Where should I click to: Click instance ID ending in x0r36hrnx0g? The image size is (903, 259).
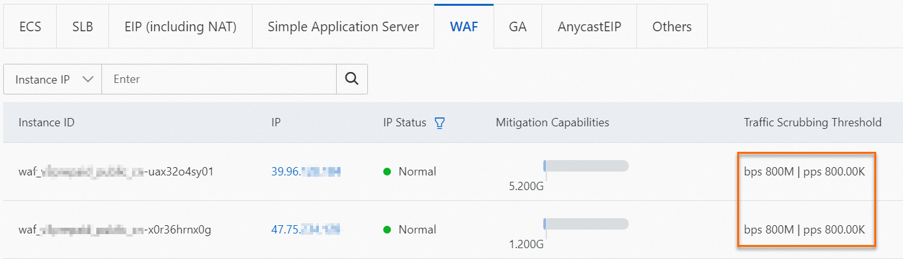point(115,230)
